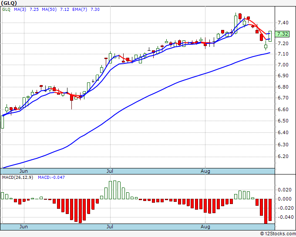Click the highlighted 7.32 current price tag

(283, 34)
